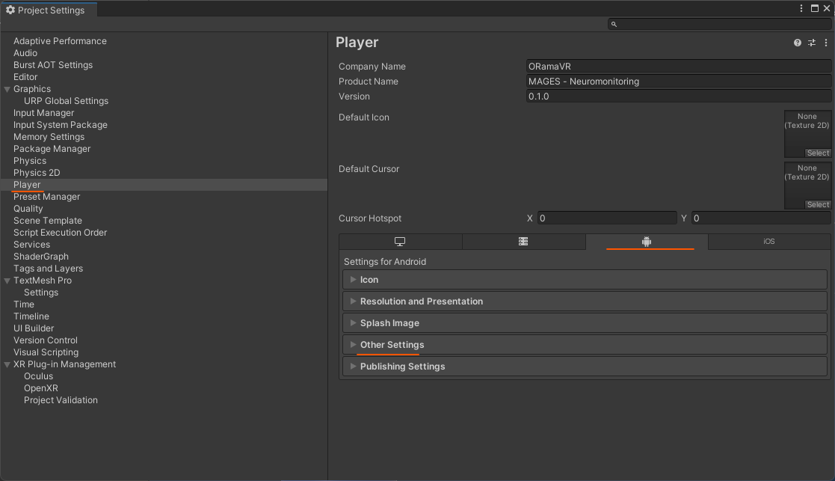Open Script Execution Order settings
Viewport: 835px width, 481px height.
[60, 233]
